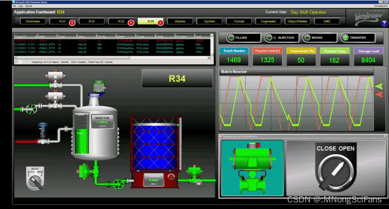
Task: Turn the CLOSE OPEN valve selector knob
Action: 336,171
